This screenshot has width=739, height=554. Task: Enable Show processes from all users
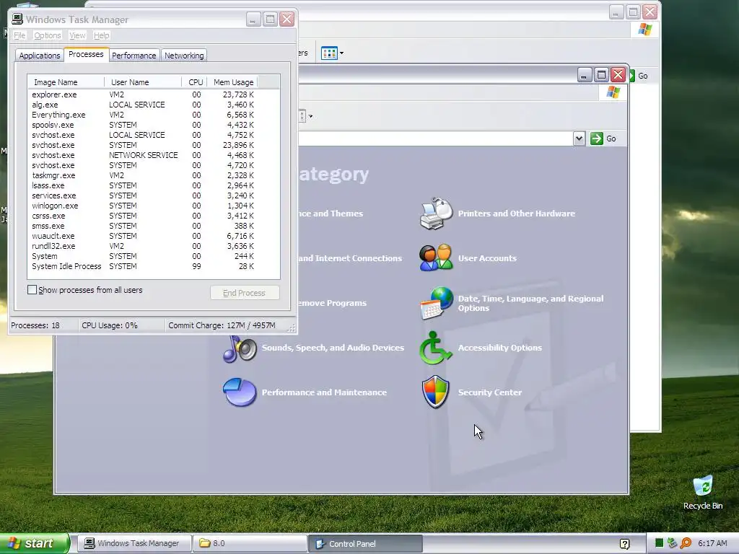click(x=32, y=290)
